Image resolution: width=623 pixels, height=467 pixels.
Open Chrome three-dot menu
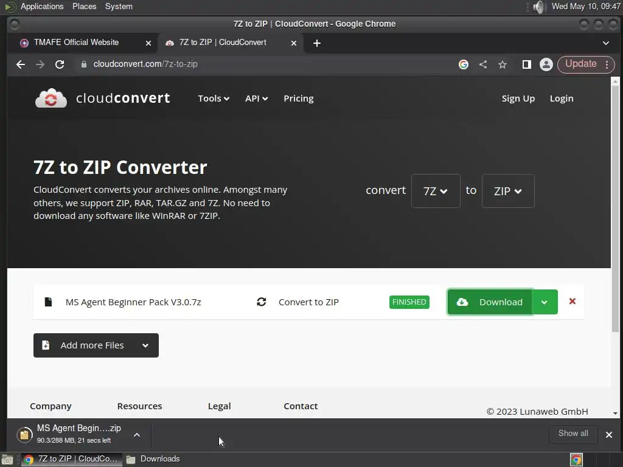tap(607, 64)
